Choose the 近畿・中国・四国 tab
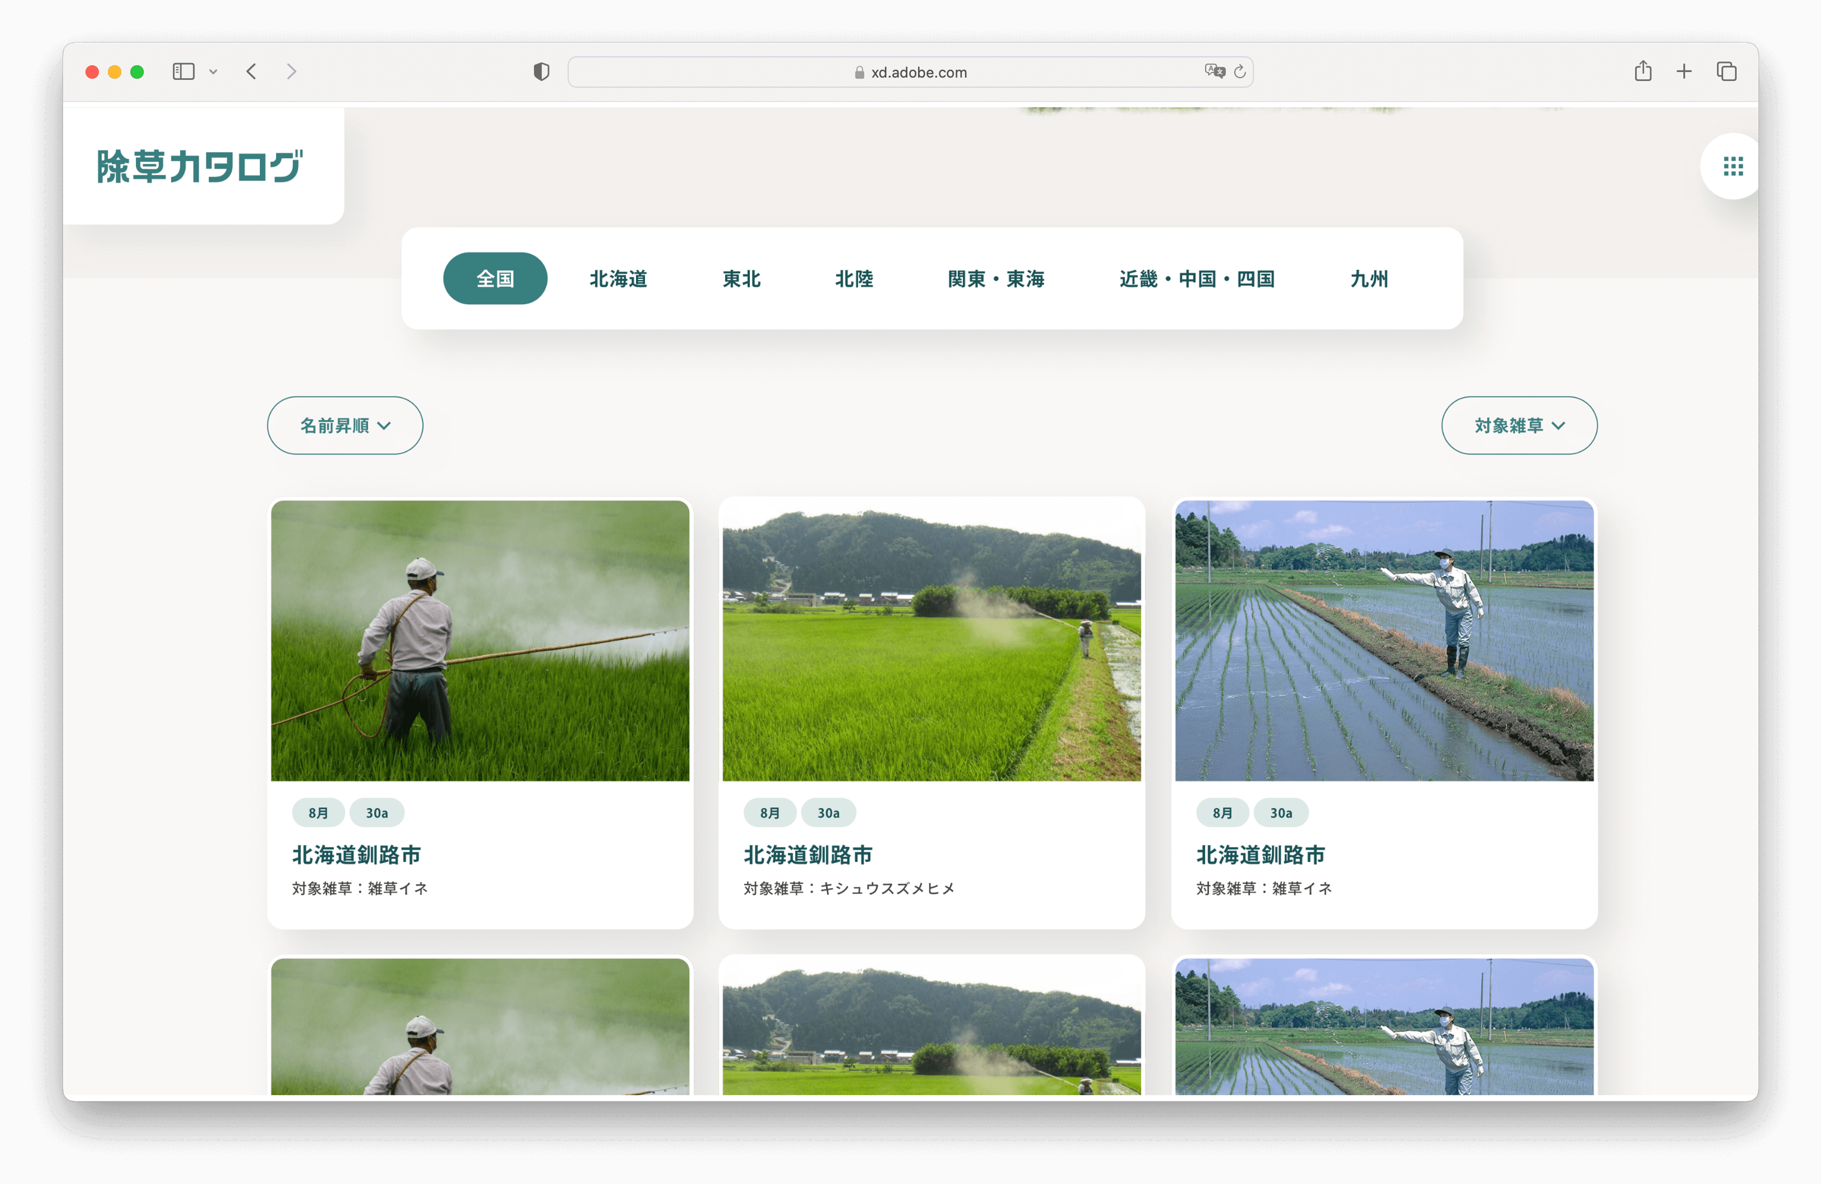Screen dimensions: 1821x1184 coord(1197,278)
